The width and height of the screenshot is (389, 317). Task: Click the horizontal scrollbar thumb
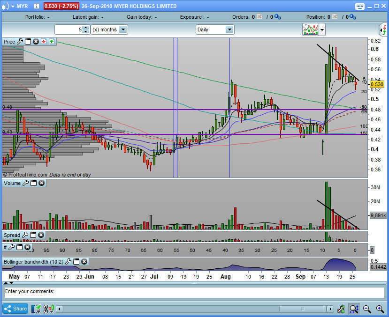pos(303,309)
